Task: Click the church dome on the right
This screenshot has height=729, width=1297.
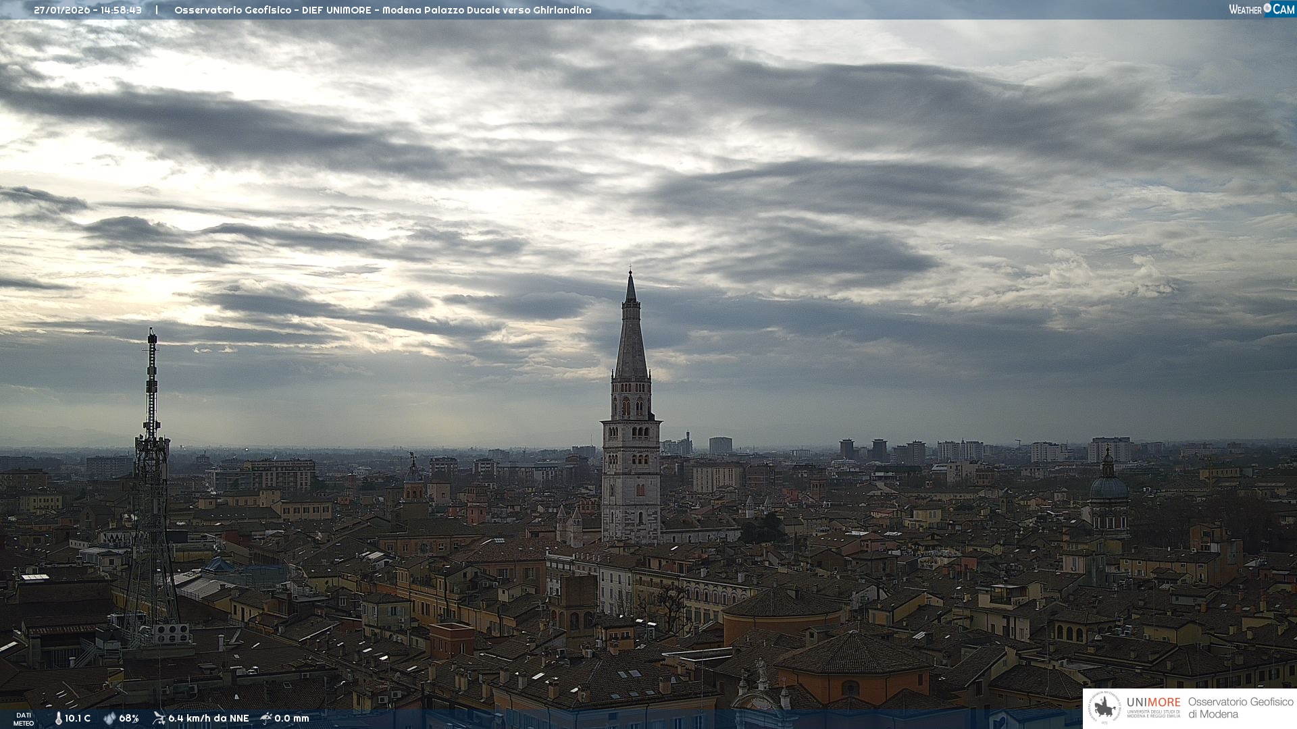Action: click(x=1109, y=486)
